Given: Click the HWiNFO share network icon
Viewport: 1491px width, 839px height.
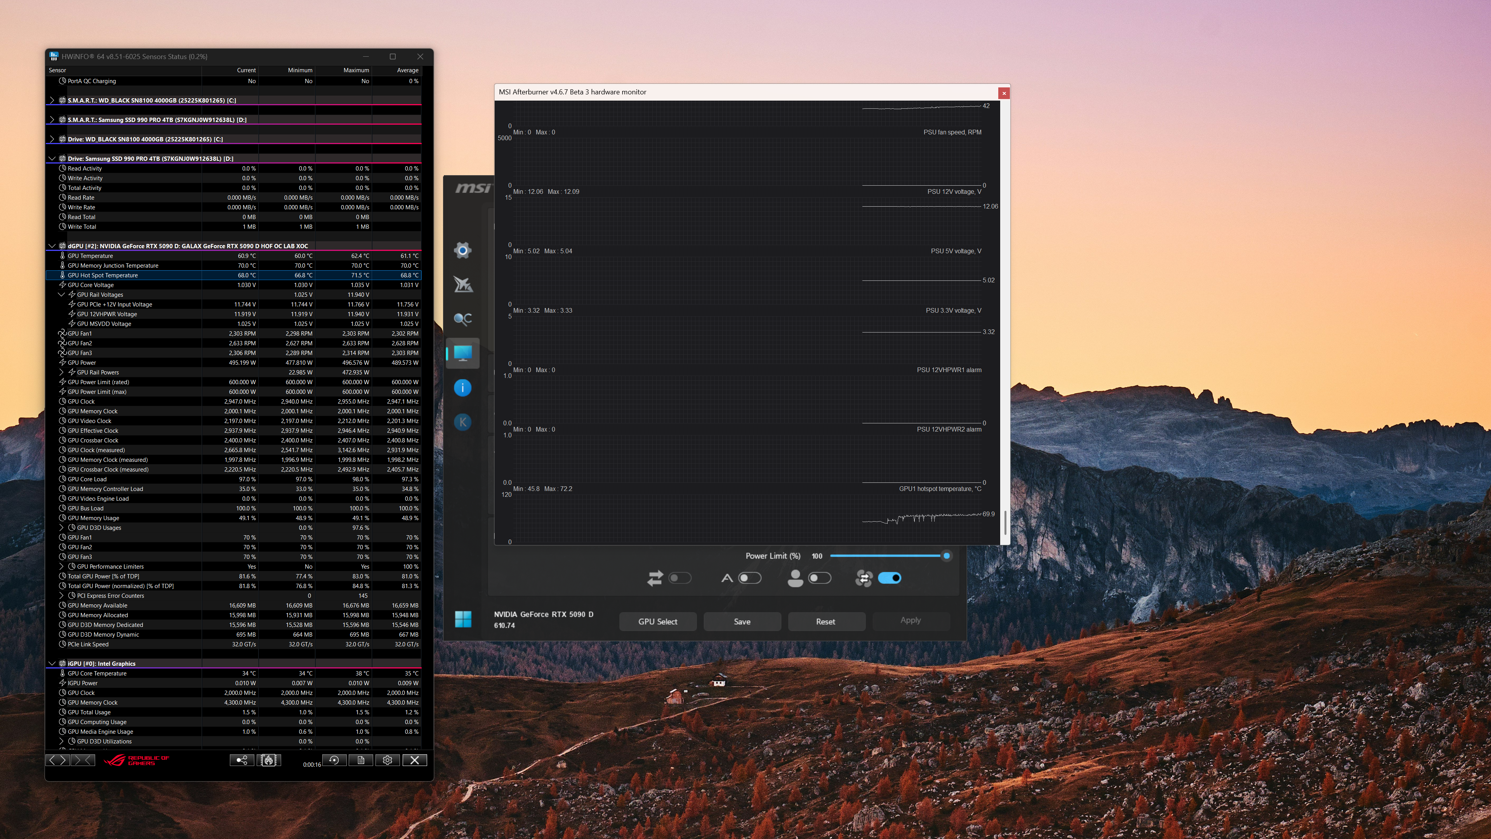Looking at the screenshot, I should click(242, 760).
